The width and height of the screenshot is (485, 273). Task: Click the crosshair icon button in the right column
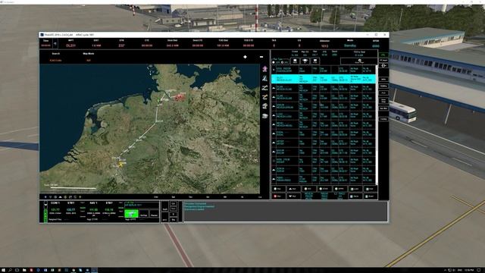point(383,66)
